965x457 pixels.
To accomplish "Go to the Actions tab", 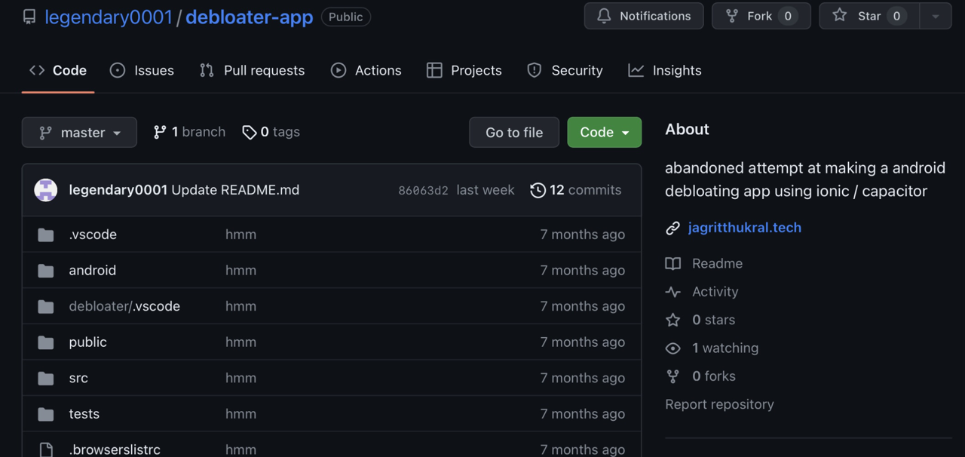I will point(366,70).
